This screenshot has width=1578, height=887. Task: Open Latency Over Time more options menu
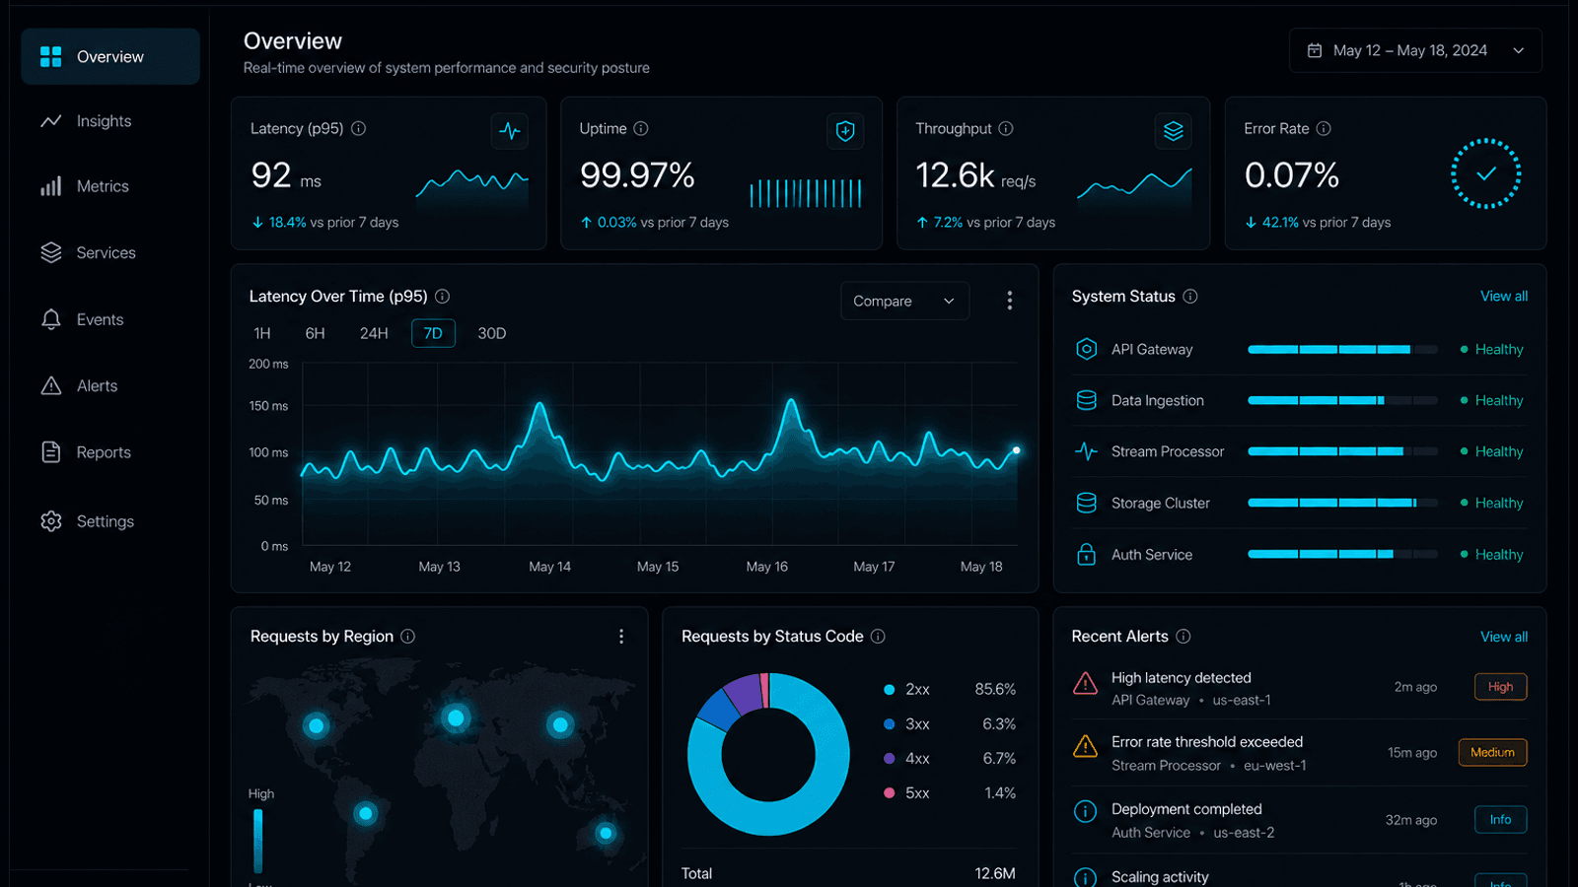[x=1009, y=301]
